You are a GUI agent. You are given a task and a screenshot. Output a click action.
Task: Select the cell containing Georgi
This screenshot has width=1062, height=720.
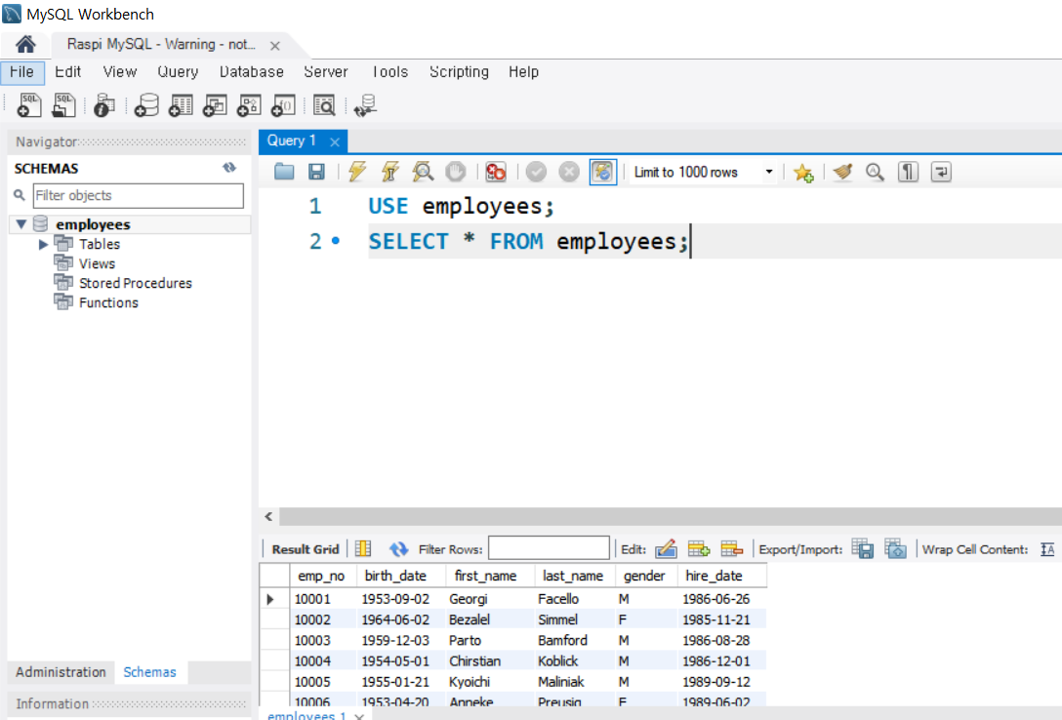490,599
